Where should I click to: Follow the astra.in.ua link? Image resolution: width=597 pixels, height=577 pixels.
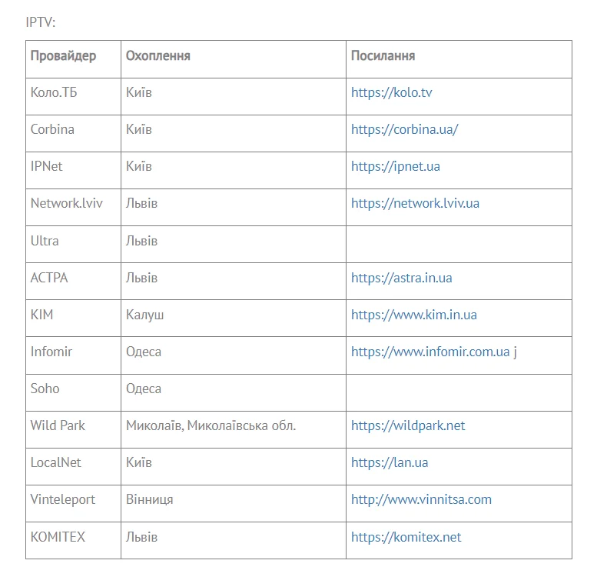click(401, 278)
